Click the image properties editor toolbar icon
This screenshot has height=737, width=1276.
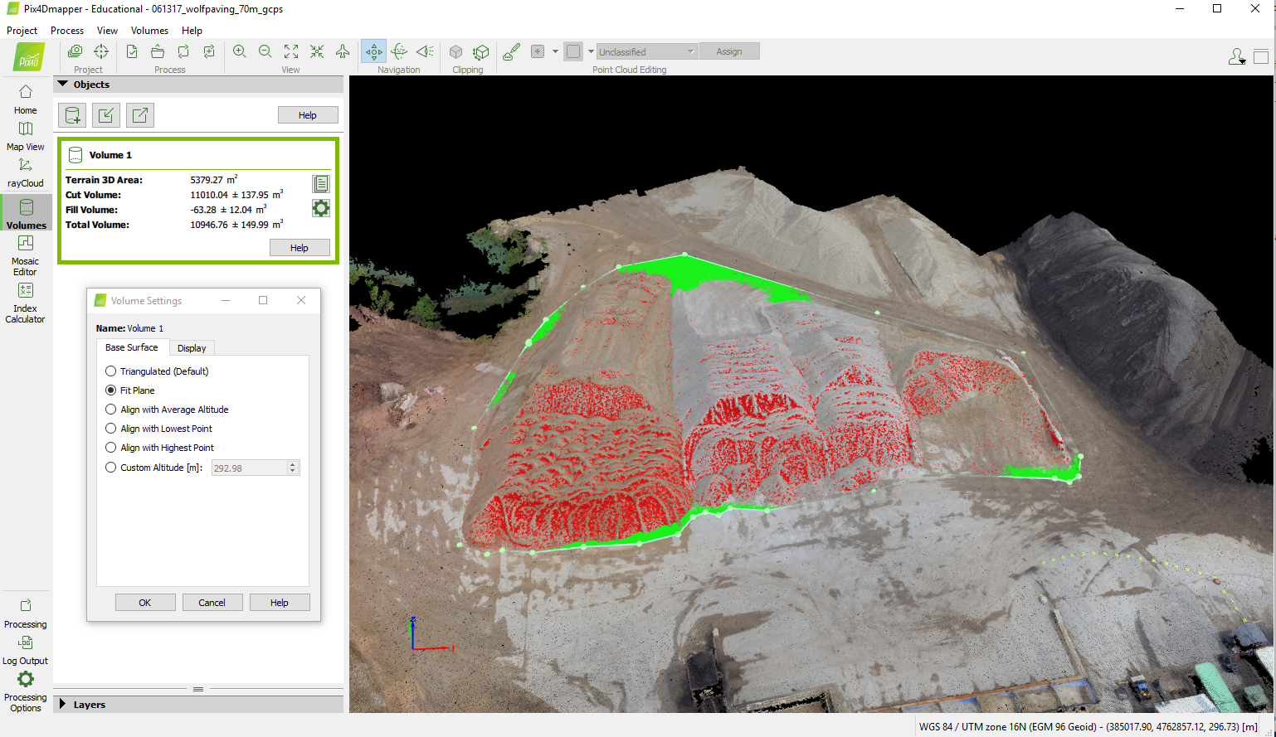tap(75, 51)
